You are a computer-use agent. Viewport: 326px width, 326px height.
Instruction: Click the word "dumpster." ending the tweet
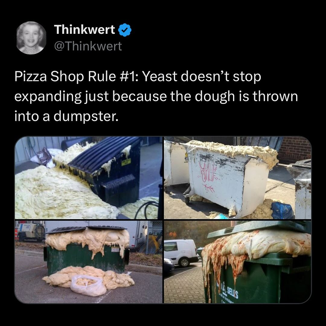point(86,117)
